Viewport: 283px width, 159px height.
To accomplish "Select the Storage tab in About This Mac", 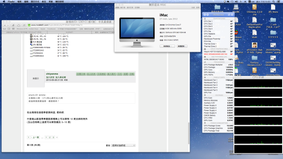I will coord(130,8).
